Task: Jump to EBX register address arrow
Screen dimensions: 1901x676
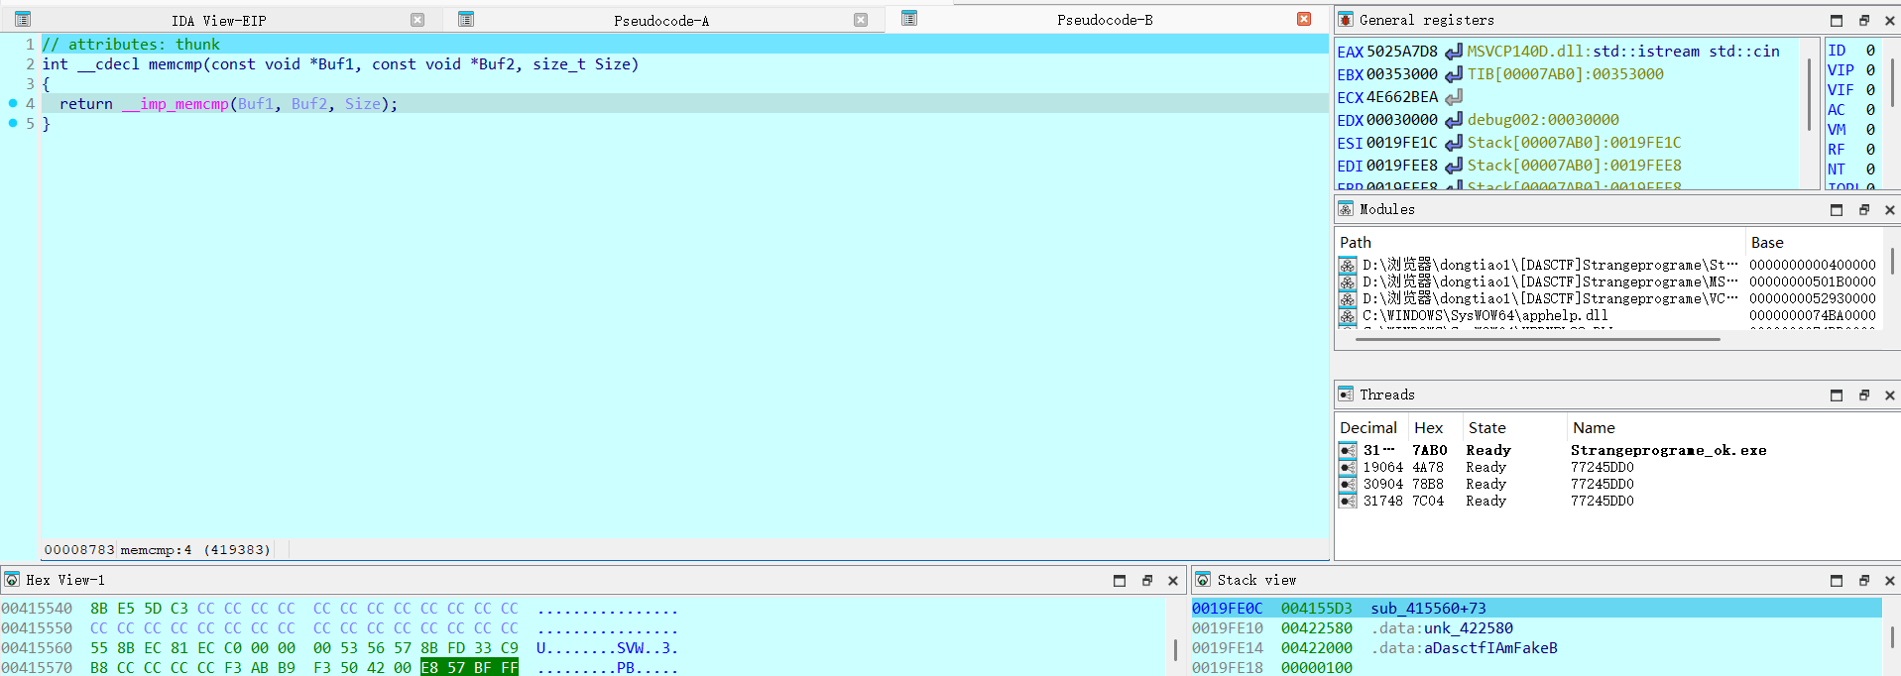Action: (x=1453, y=74)
